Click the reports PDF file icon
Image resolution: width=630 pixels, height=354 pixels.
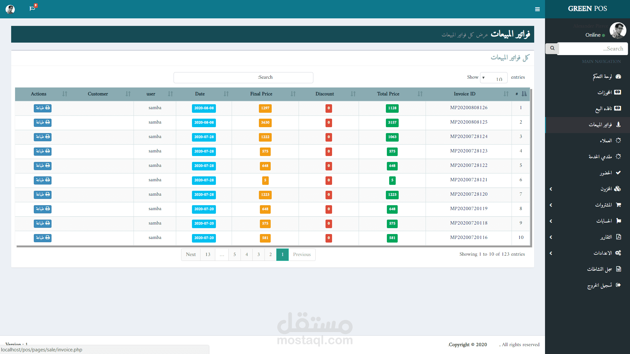click(618, 237)
